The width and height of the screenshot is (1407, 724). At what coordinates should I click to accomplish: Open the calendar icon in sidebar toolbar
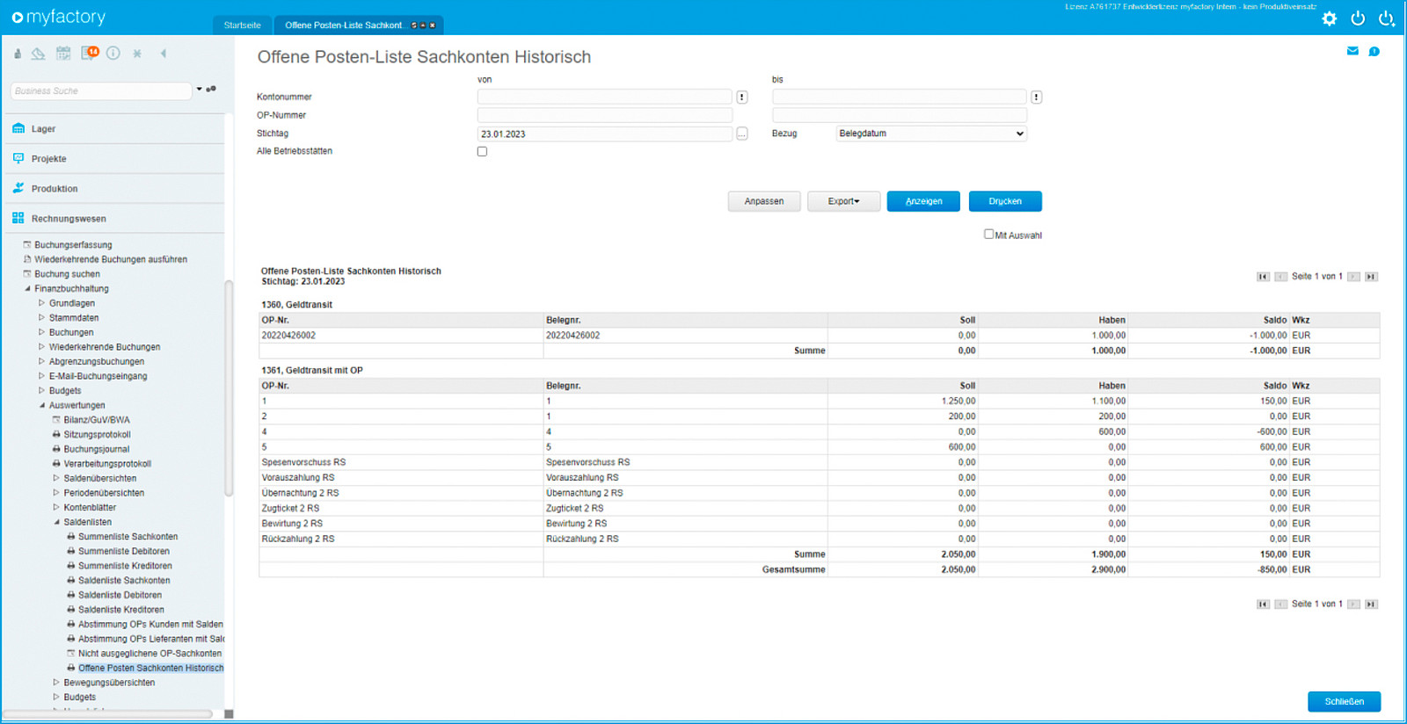tap(63, 54)
